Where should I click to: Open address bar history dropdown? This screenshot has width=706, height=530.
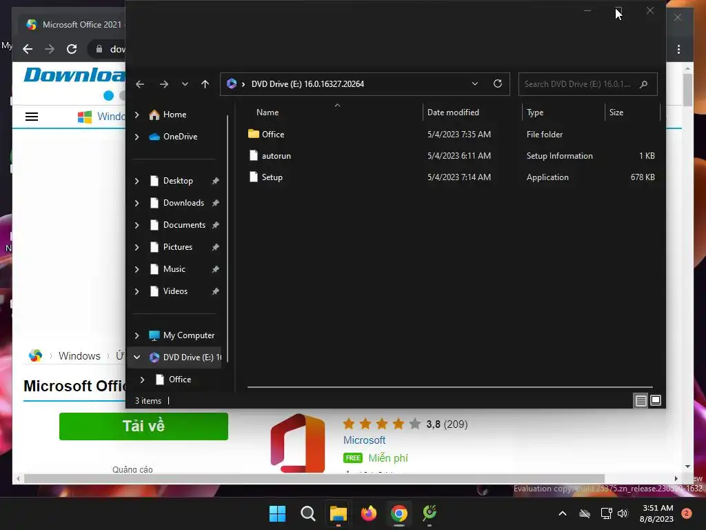pos(474,84)
